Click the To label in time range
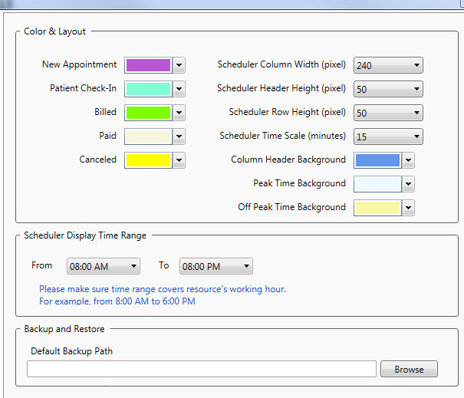This screenshot has height=398, width=464. (x=163, y=265)
